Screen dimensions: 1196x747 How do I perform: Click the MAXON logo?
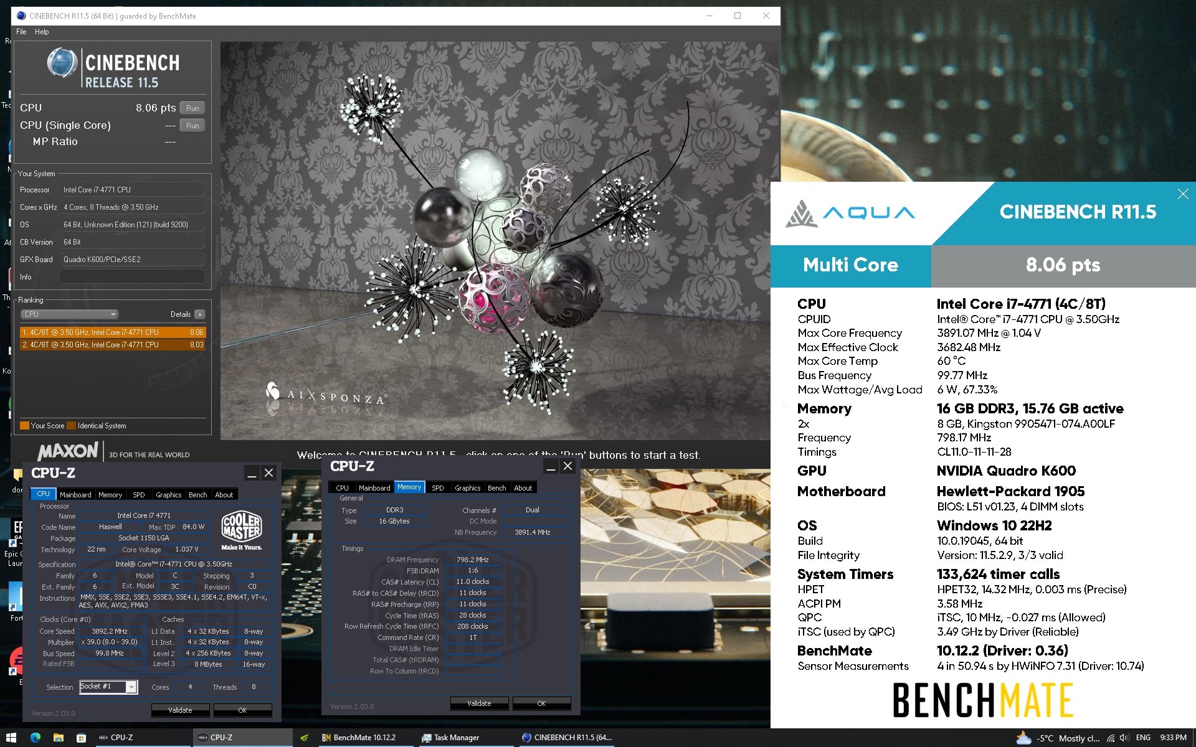67,451
